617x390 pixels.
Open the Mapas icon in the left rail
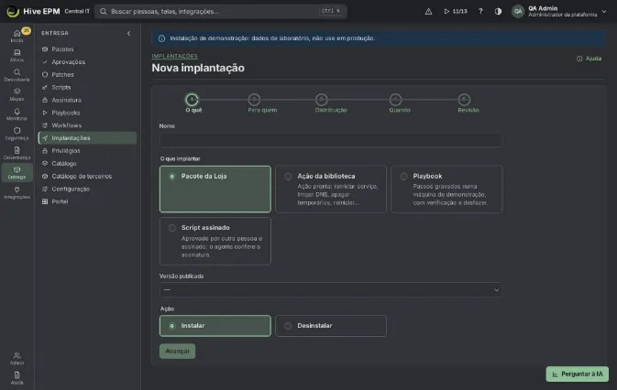point(17,94)
